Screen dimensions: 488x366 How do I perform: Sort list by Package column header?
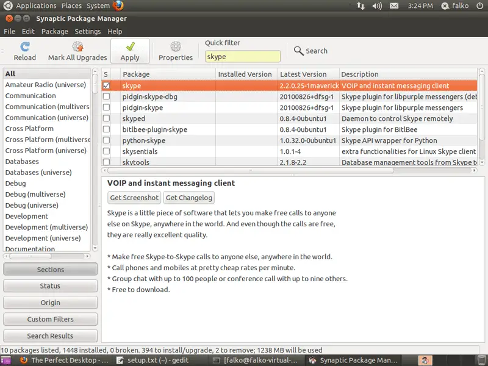tap(168, 74)
